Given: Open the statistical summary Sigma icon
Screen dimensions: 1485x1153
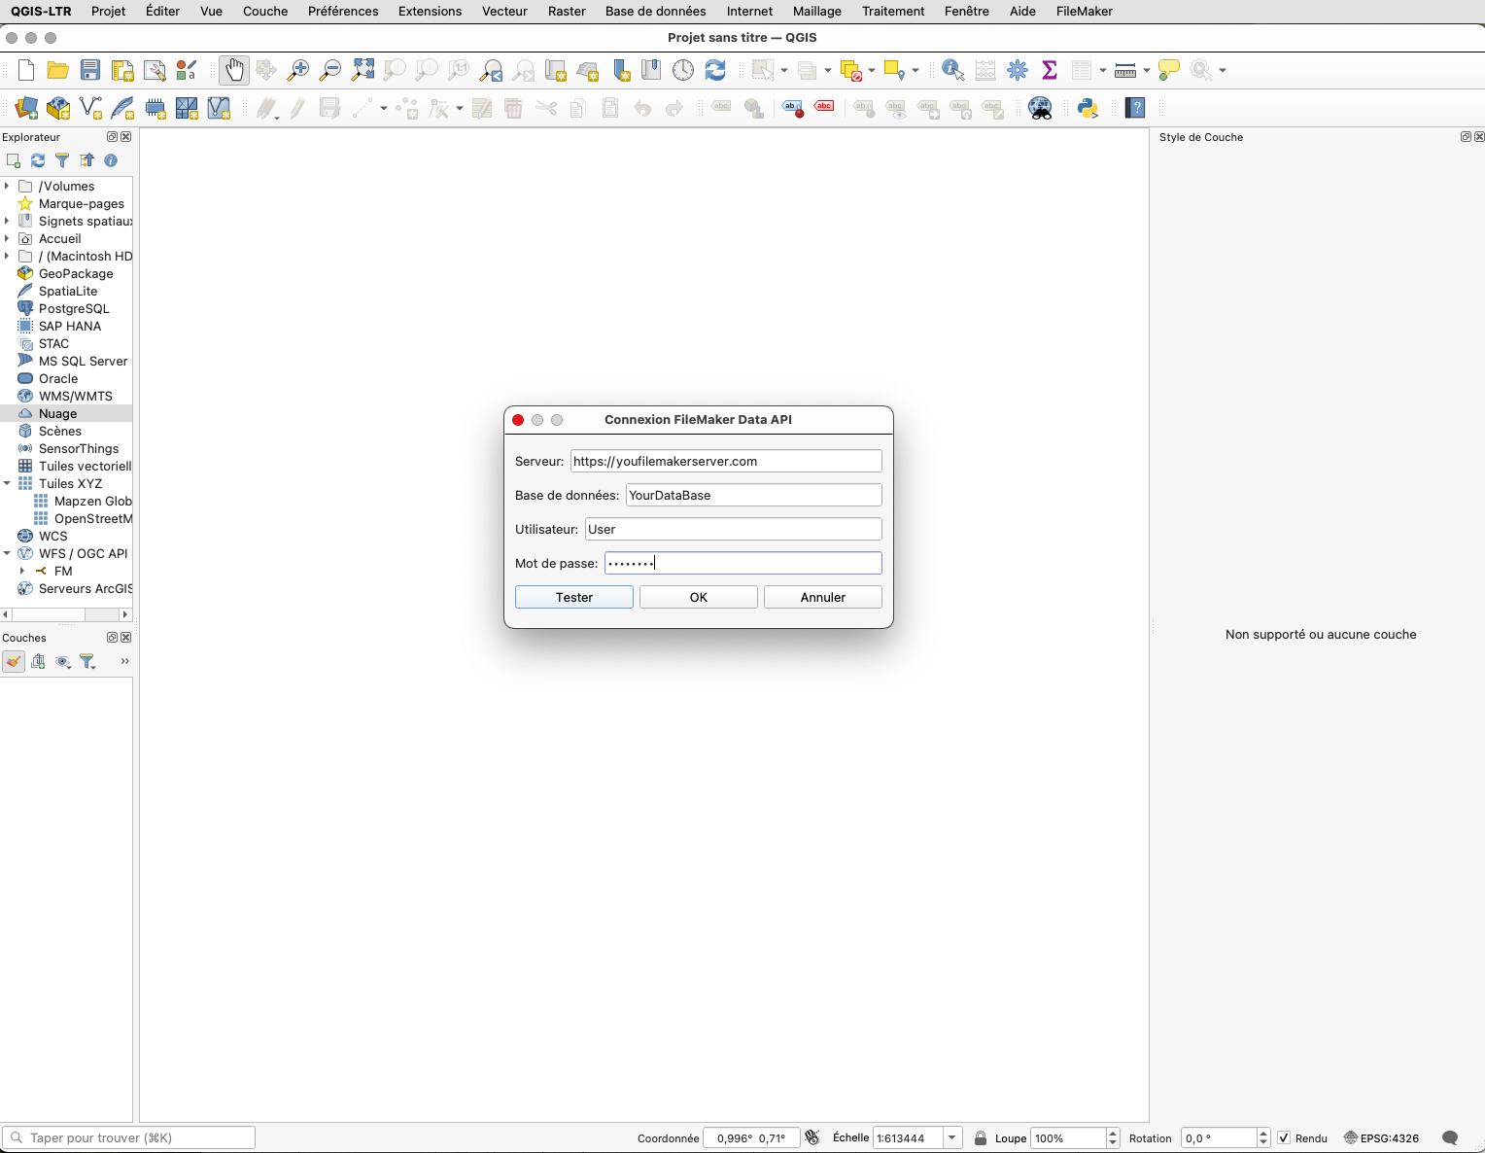Looking at the screenshot, I should pyautogui.click(x=1050, y=70).
